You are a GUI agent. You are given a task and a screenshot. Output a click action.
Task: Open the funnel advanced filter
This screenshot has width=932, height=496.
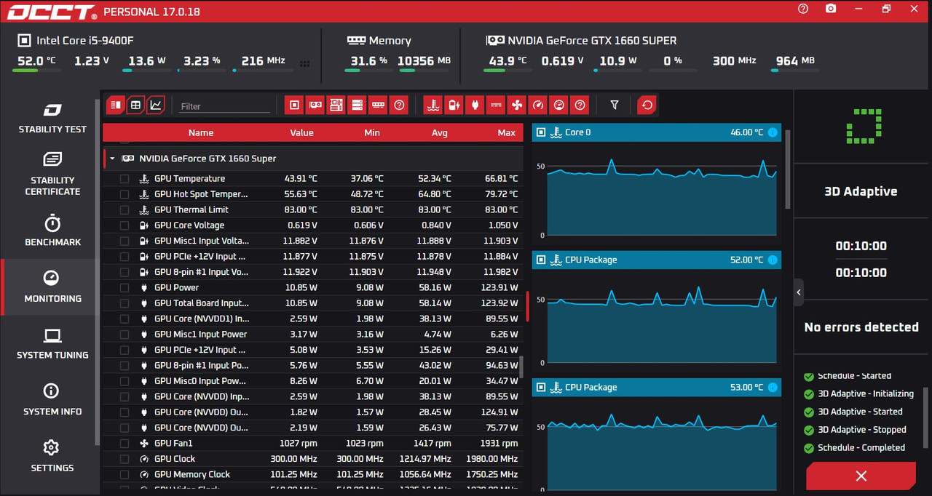[615, 105]
